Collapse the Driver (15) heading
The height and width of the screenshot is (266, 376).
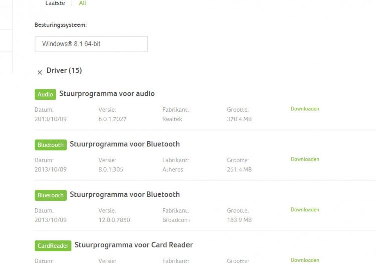64,70
